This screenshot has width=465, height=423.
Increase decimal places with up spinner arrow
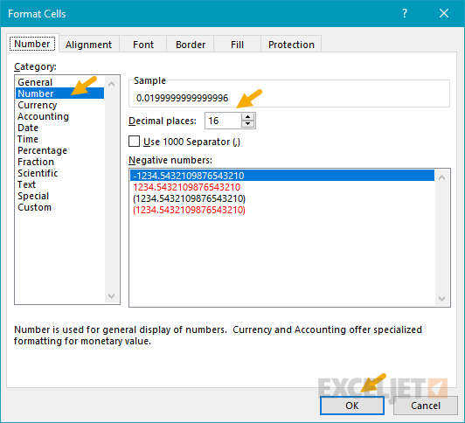click(x=247, y=117)
